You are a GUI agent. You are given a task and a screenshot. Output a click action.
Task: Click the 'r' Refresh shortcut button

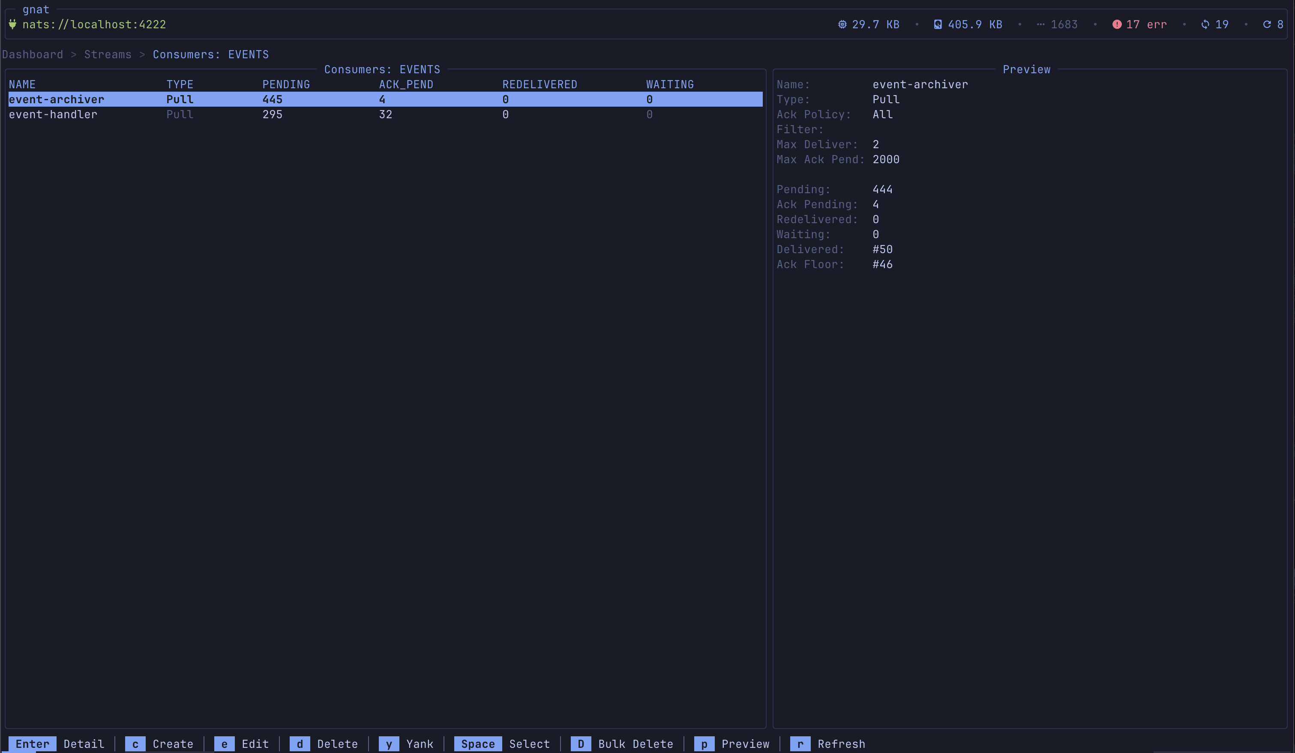(800, 744)
